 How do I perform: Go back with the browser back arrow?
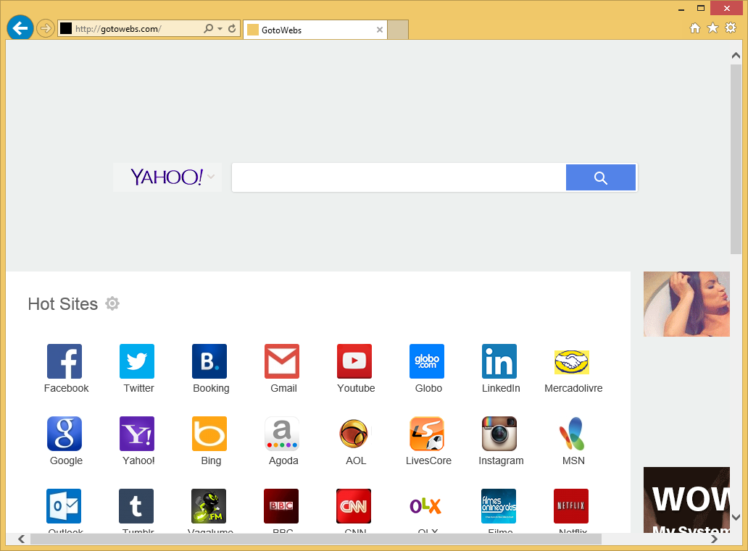[20, 28]
